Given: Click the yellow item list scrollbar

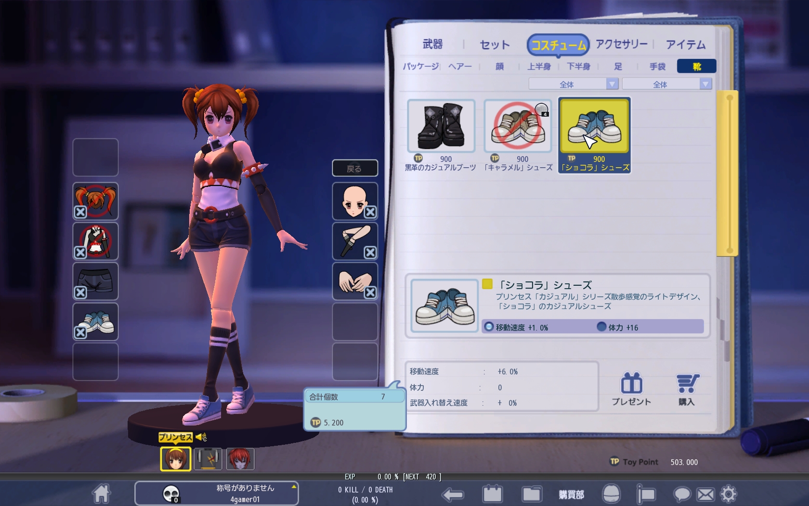Looking at the screenshot, I should coord(729,173).
